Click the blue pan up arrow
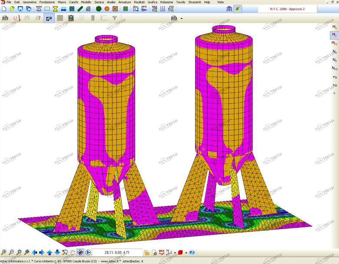 tap(50, 252)
